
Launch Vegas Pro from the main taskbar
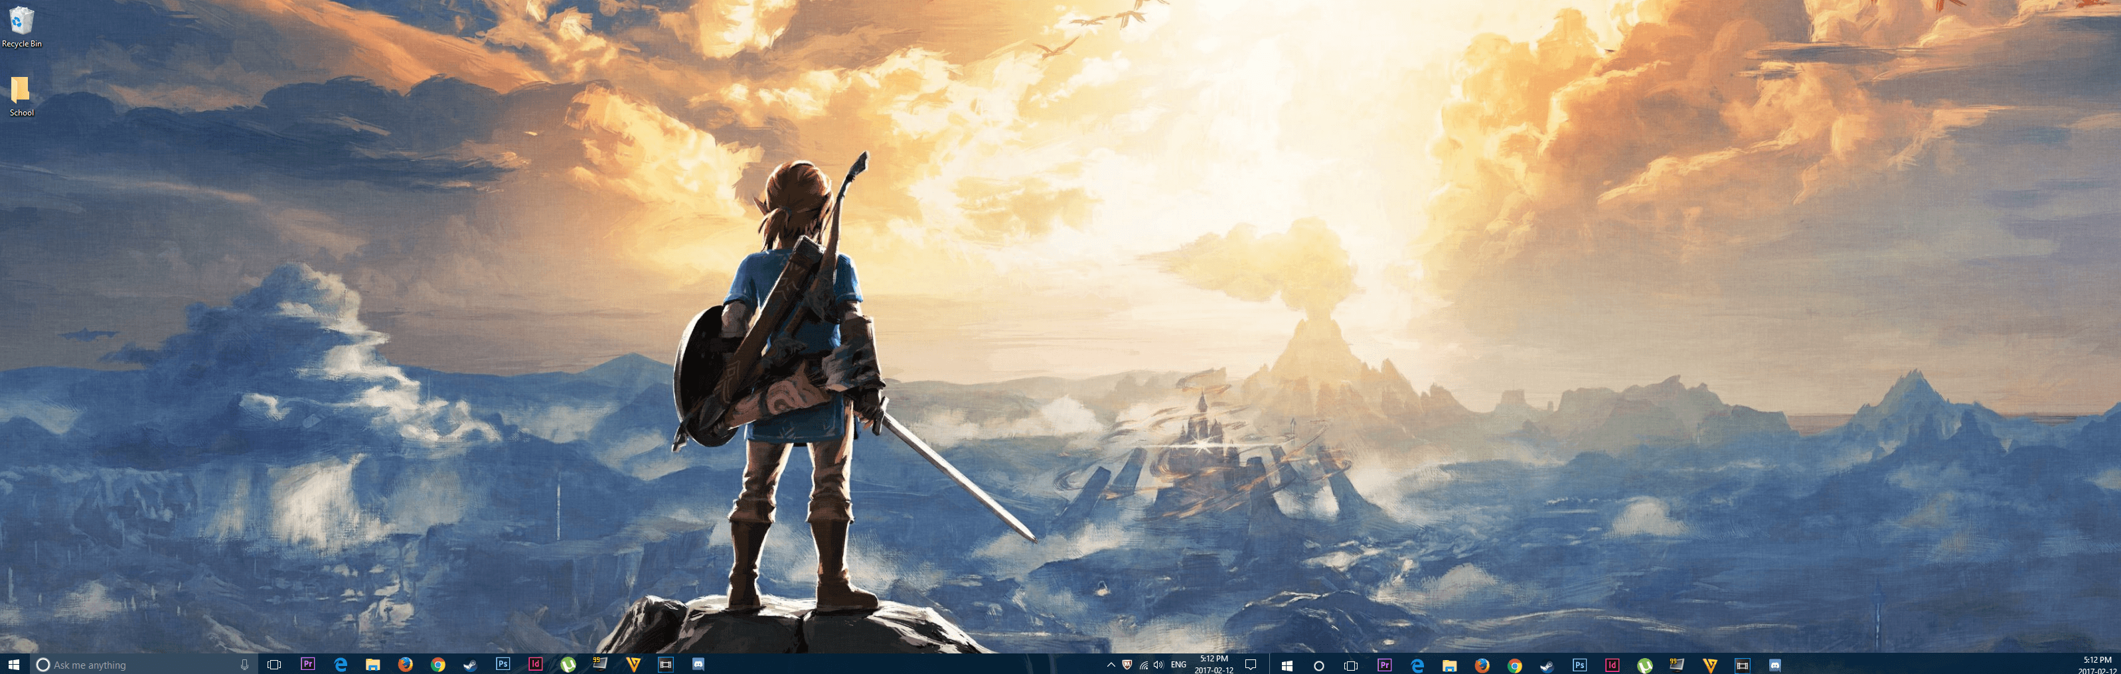(633, 664)
